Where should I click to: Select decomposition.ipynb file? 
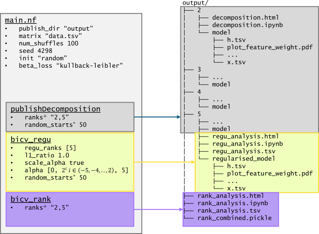coord(247,25)
